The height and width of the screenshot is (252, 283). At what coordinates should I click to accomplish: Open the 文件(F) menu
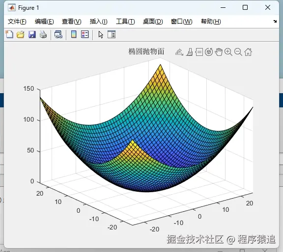[x=17, y=22]
